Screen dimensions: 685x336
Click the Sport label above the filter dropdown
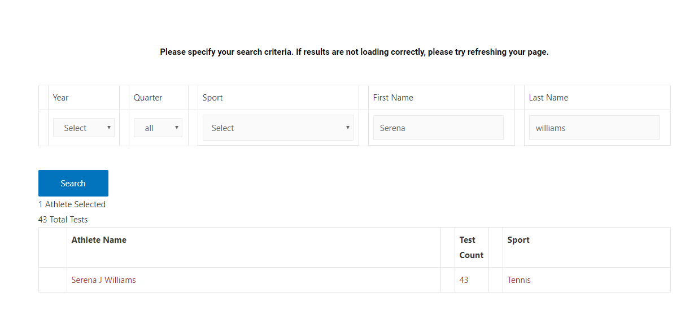coord(212,98)
